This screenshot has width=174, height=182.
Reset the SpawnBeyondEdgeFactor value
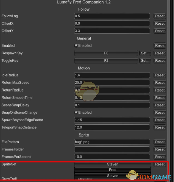pos(160,120)
